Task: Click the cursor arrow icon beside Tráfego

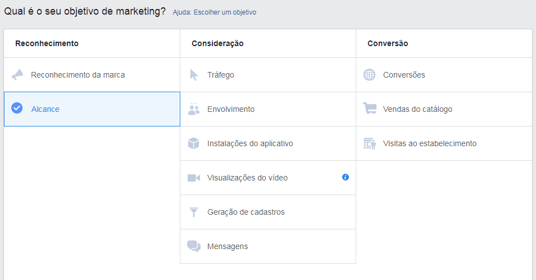Action: point(194,75)
